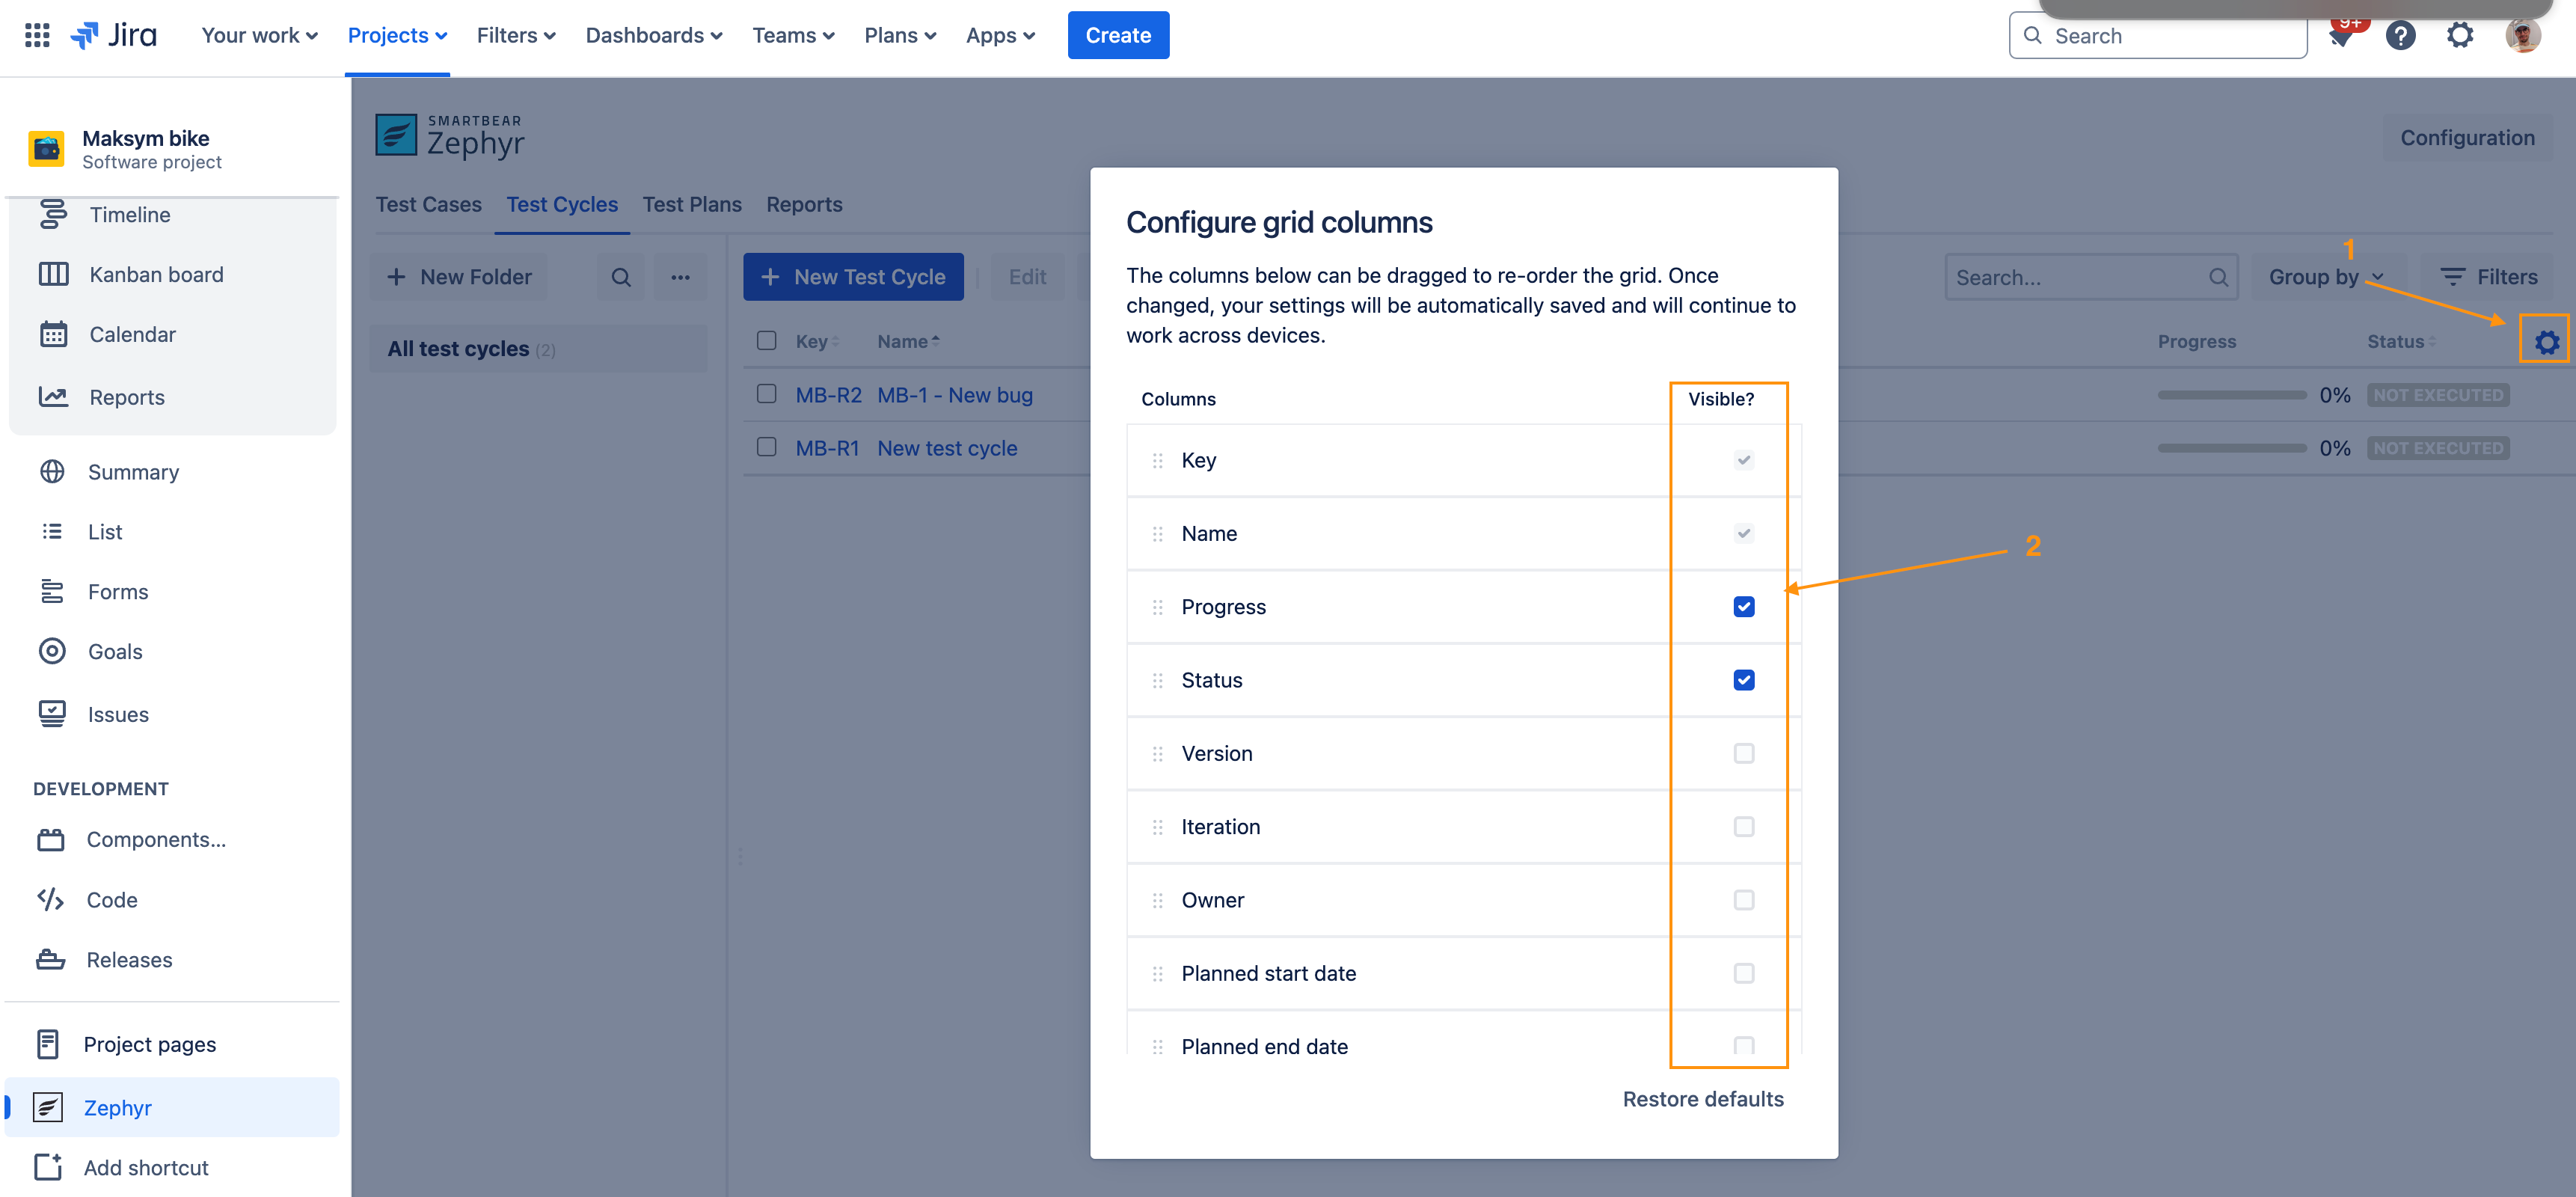Screen dimensions: 2576x1197
Task: Open Jira settings gear in top bar
Action: [2459, 35]
